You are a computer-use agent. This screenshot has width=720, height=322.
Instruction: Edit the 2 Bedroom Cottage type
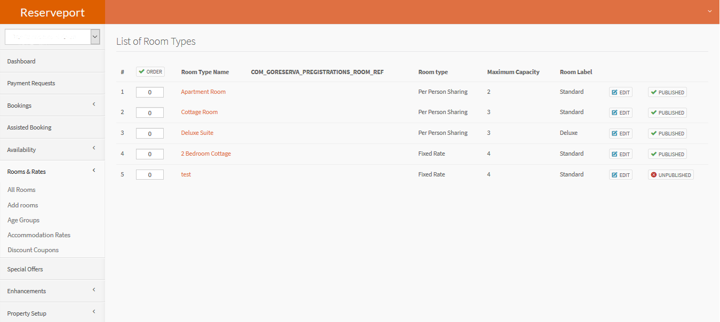[x=621, y=154]
